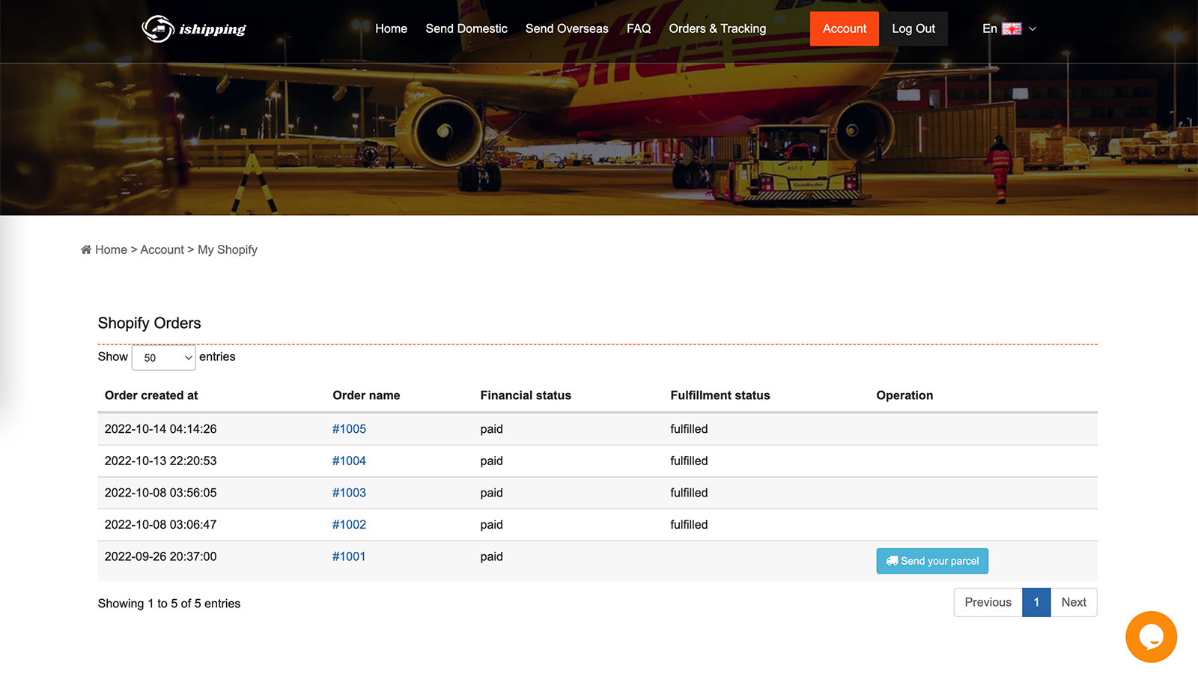
Task: Open the Account breadcrumb link
Action: pyautogui.click(x=162, y=249)
